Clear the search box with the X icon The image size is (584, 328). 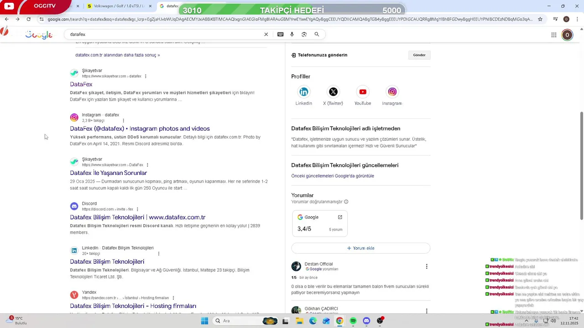[266, 34]
